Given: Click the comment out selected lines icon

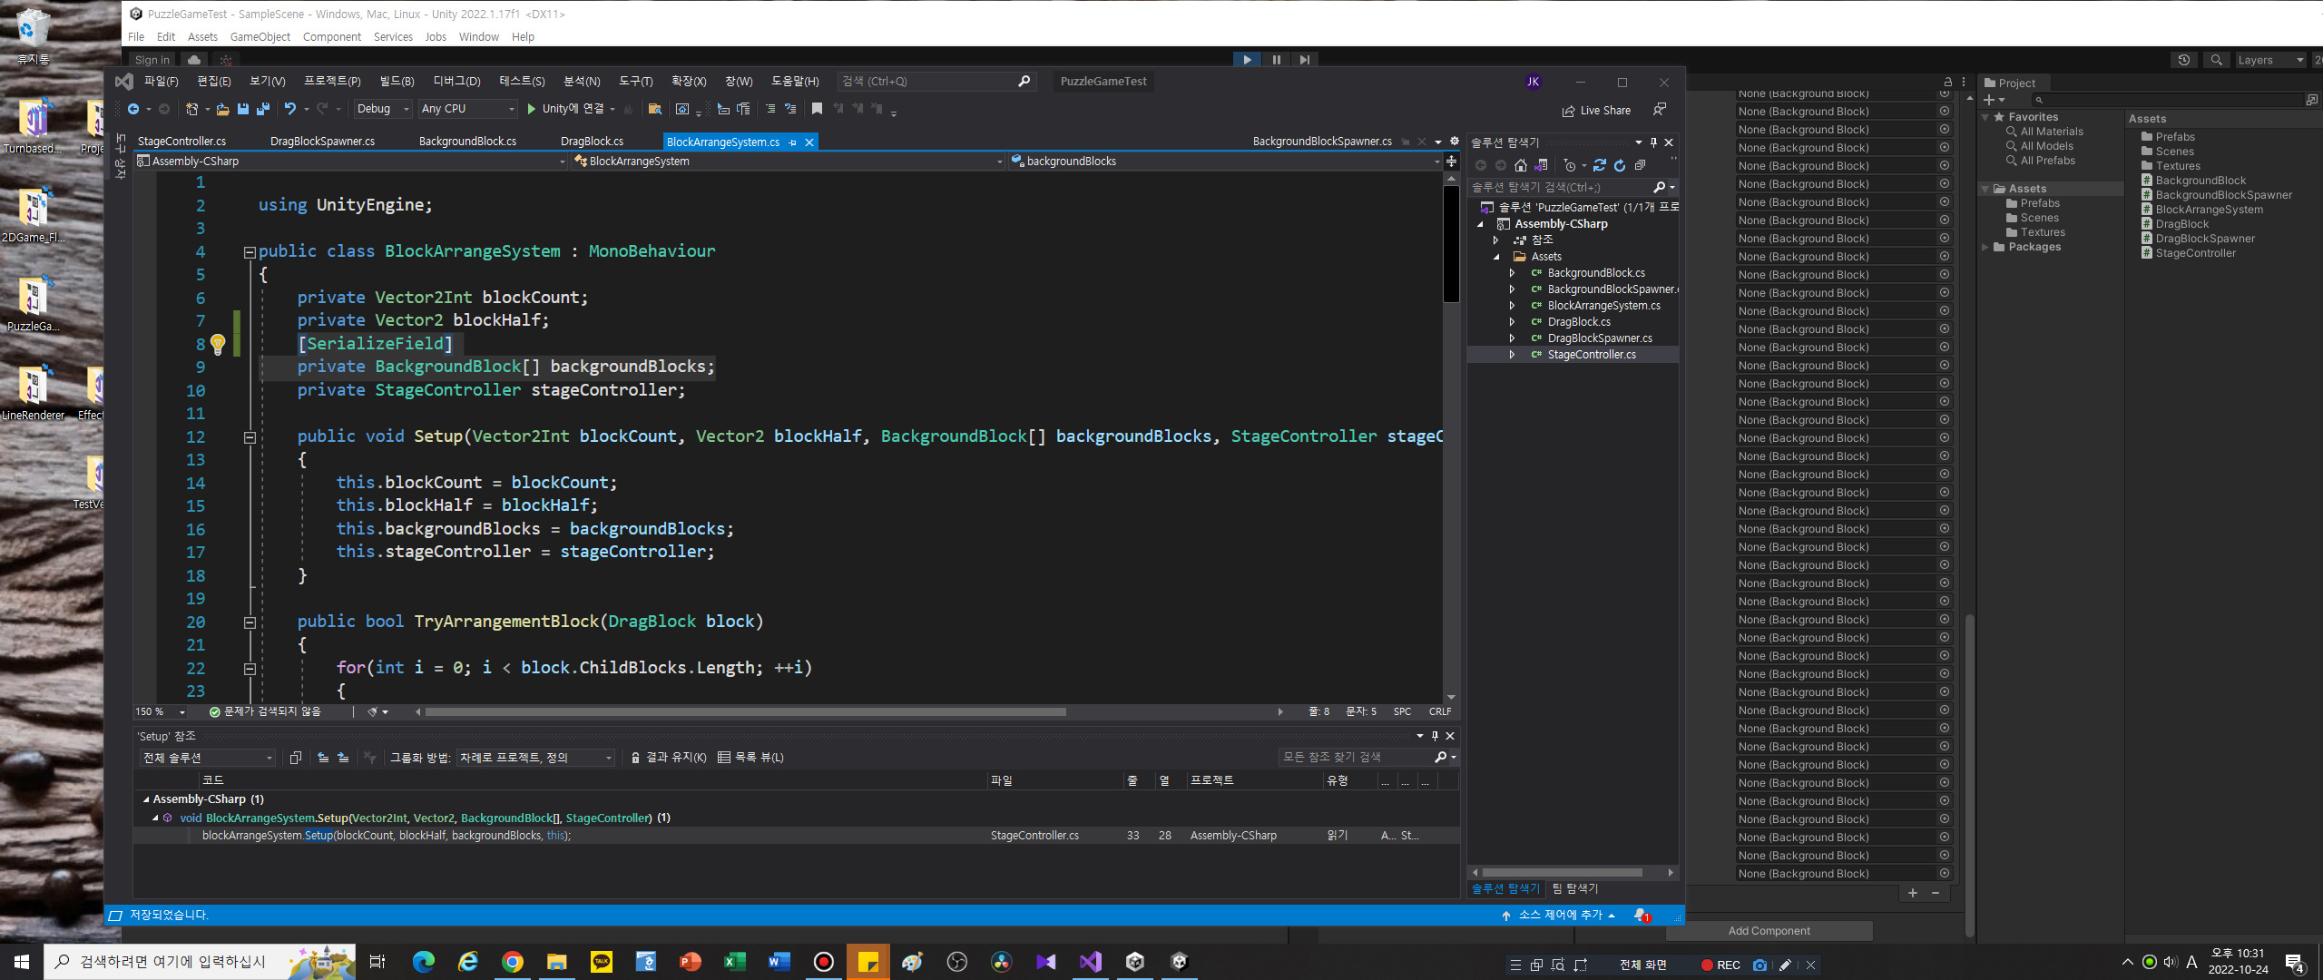Looking at the screenshot, I should 770,109.
